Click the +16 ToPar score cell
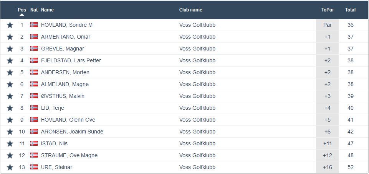 tap(327, 167)
